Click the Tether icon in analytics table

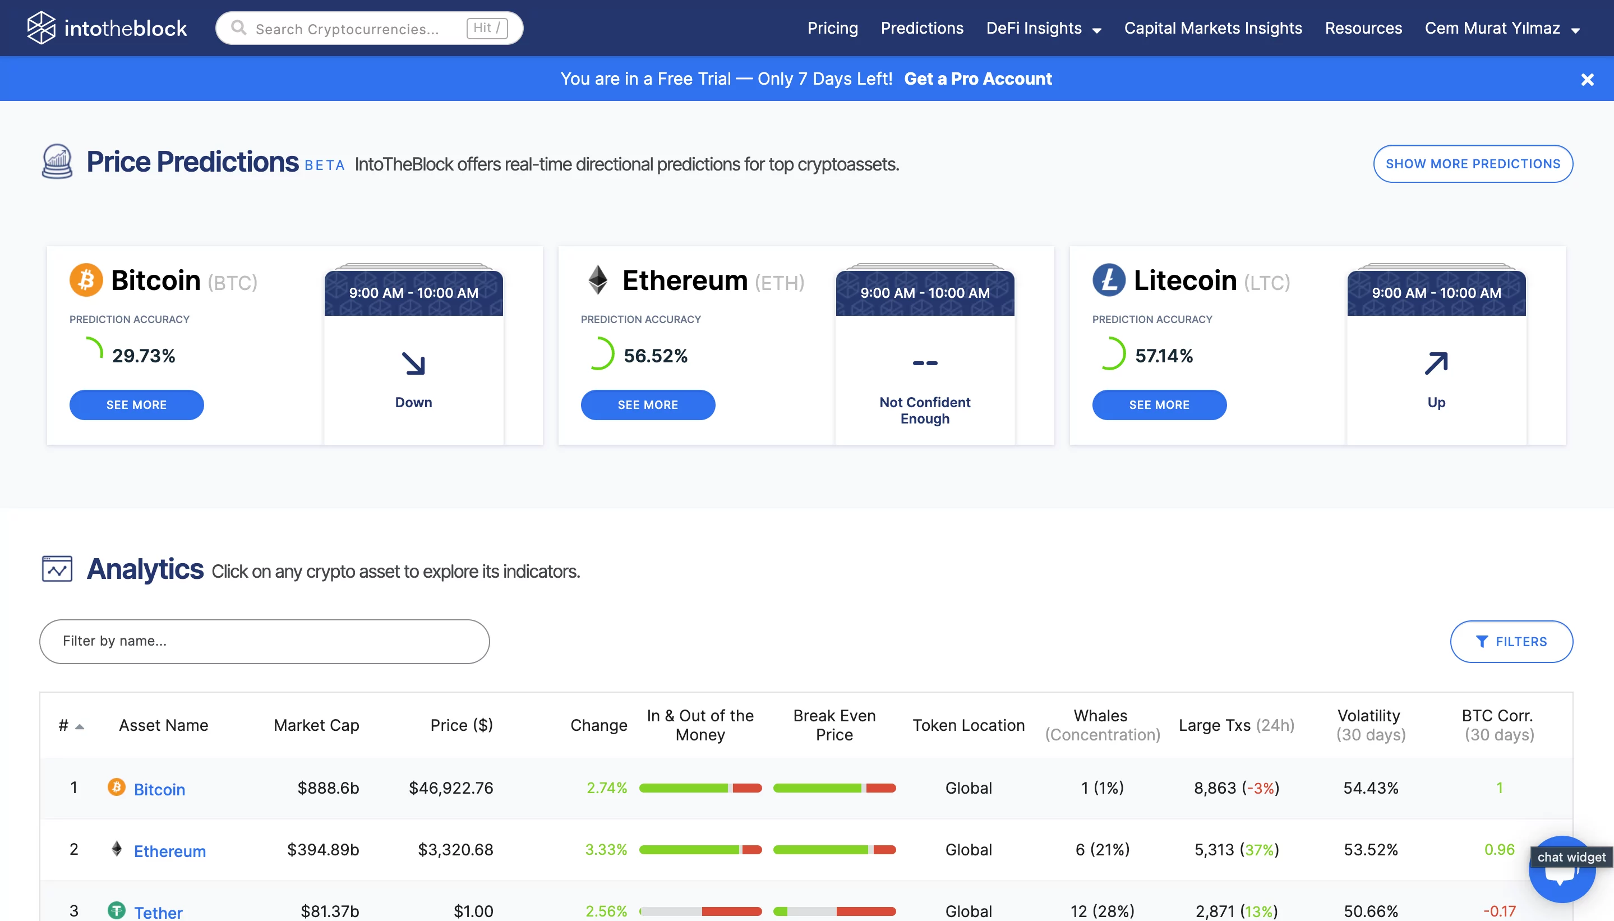pos(117,910)
